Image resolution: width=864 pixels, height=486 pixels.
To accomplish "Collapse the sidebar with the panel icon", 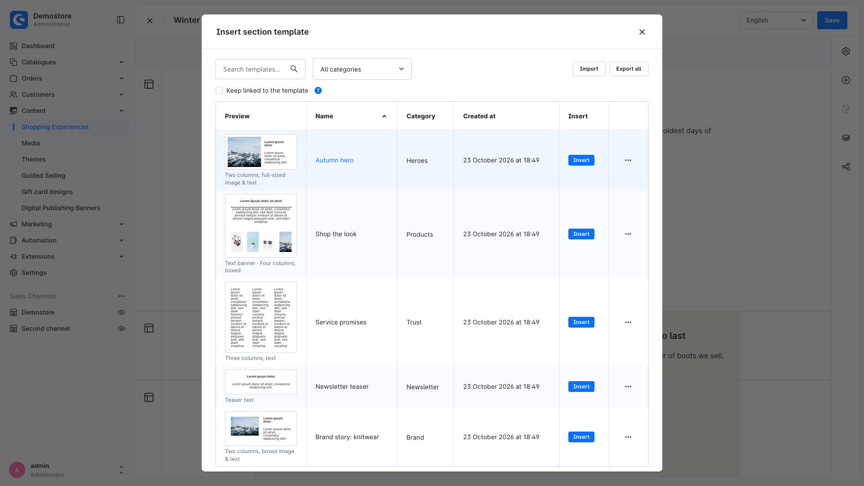I will (121, 20).
